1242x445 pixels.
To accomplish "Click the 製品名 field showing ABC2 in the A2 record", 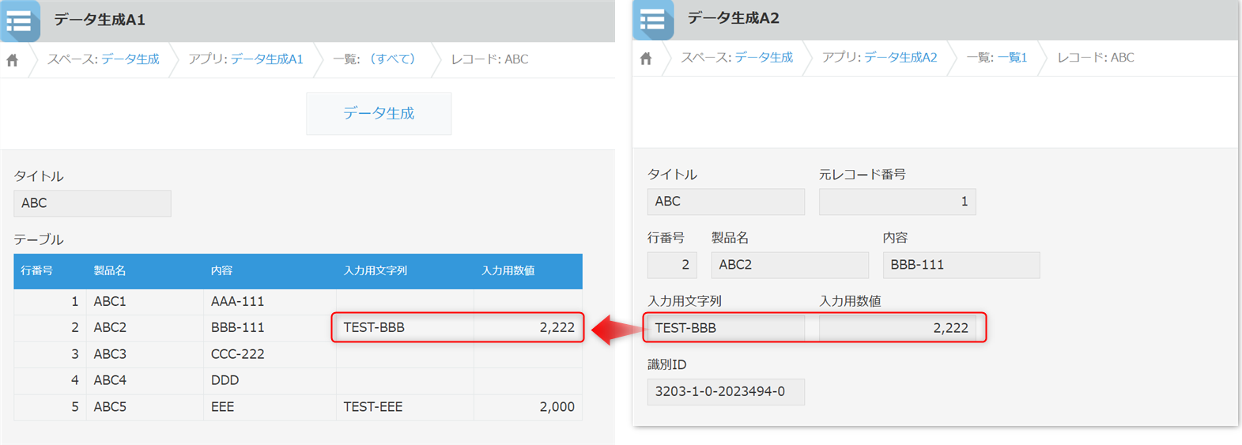I will (x=789, y=265).
